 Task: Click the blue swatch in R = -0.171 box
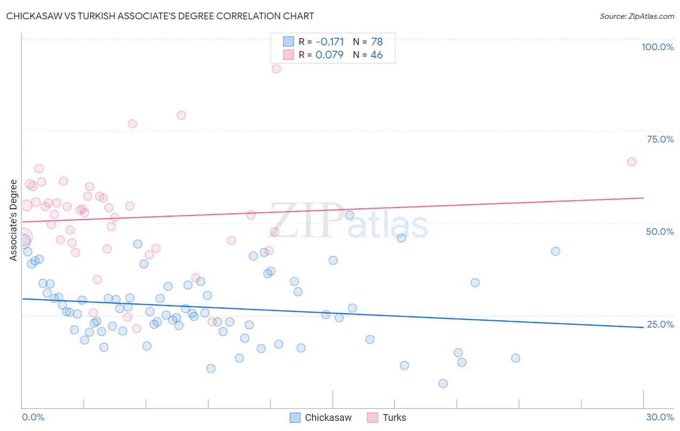pos(288,42)
